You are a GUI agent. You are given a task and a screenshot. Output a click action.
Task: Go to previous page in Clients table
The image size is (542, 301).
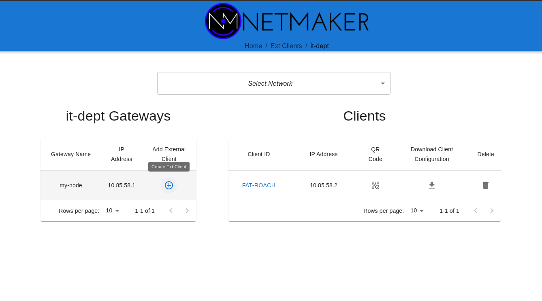[476, 211]
